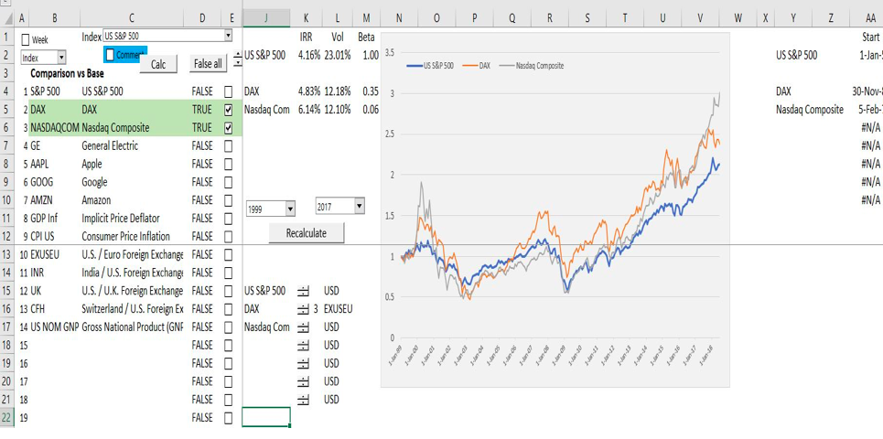Uncheck the Nasdaq Composite row checkbox
This screenshot has width=883, height=439.
point(228,128)
